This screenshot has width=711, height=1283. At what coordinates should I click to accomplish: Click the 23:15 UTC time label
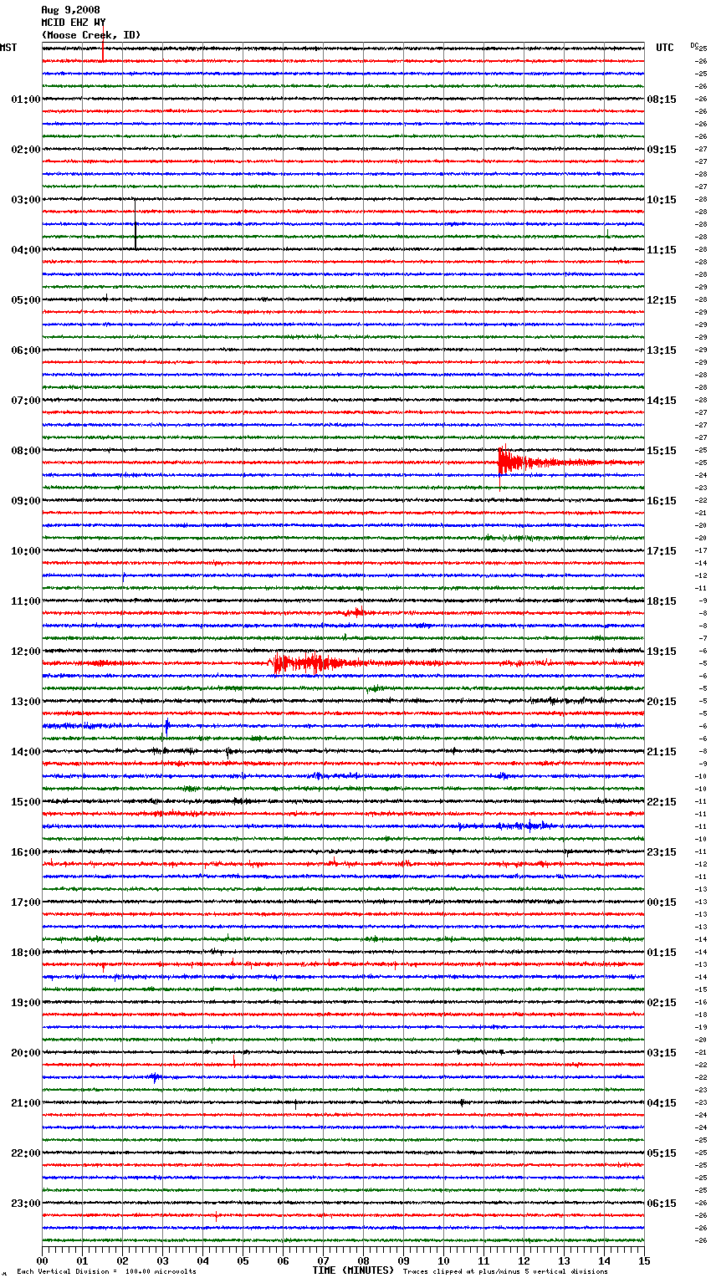[662, 852]
